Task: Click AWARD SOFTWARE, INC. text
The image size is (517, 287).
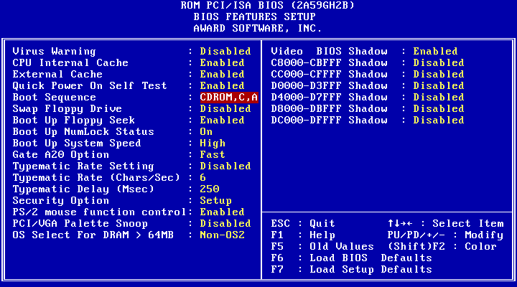Action: tap(258, 28)
